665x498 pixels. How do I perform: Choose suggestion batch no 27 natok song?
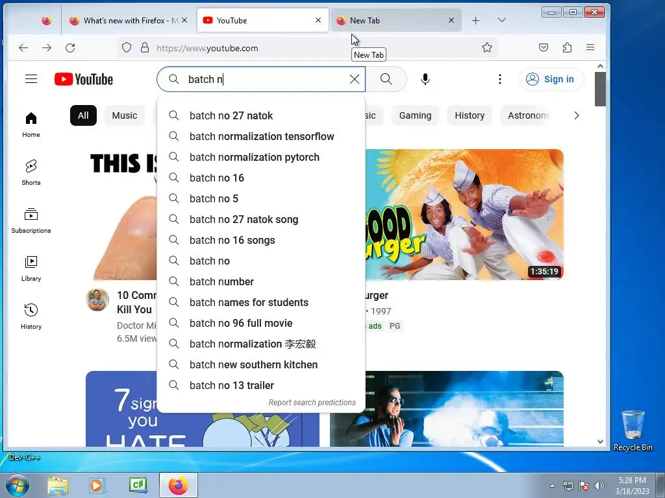(x=261, y=219)
